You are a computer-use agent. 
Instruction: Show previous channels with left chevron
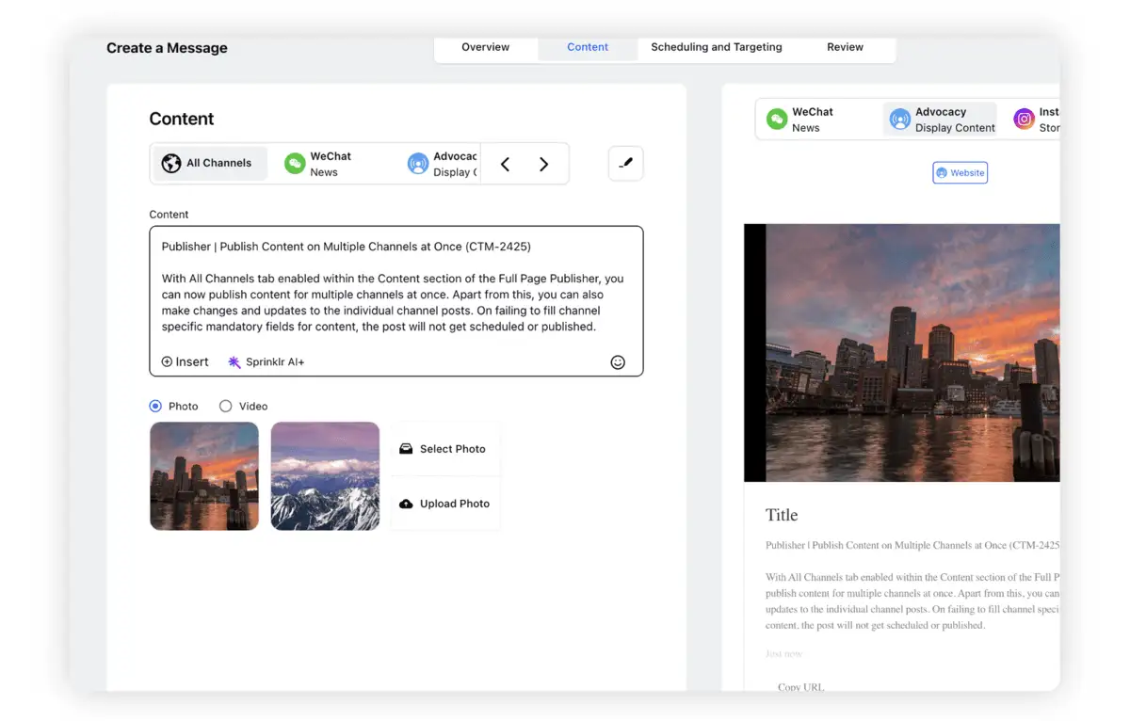[505, 165]
